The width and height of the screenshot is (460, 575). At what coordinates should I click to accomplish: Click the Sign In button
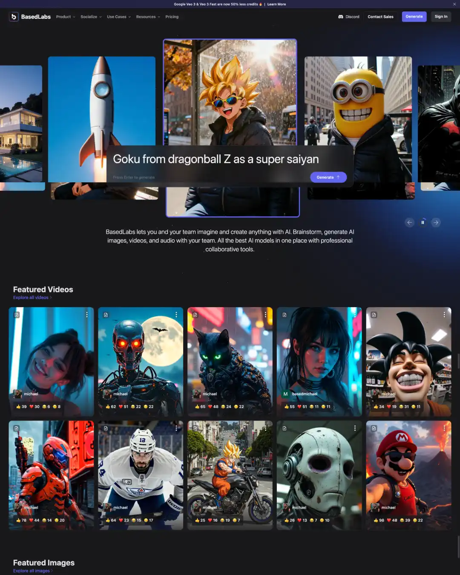(441, 17)
